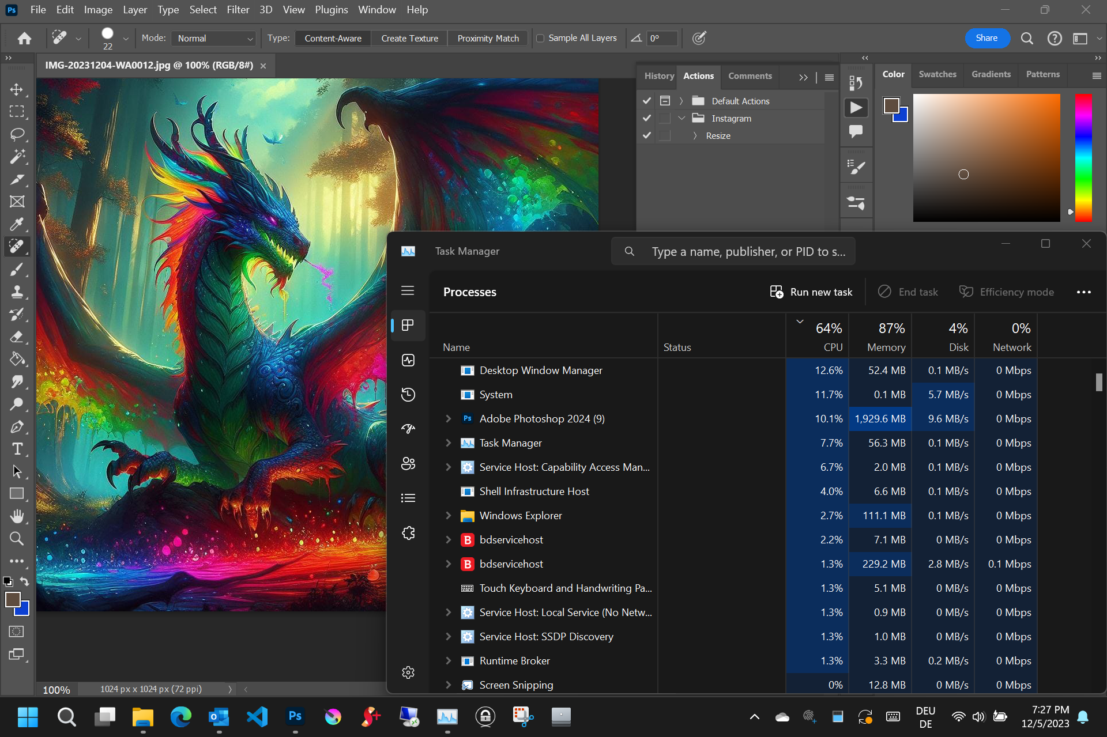This screenshot has width=1107, height=737.
Task: Toggle dialog box for Resize action
Action: (665, 135)
